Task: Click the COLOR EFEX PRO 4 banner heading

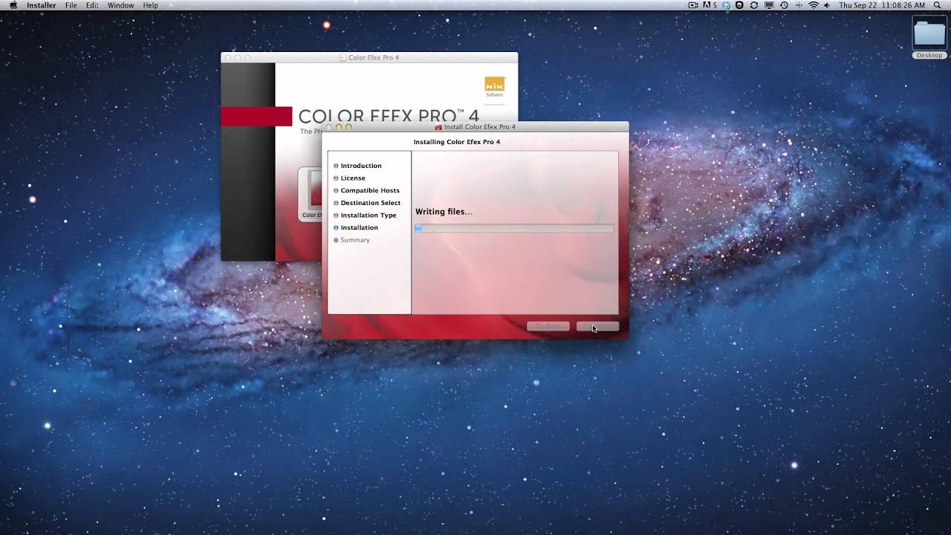Action: [389, 115]
